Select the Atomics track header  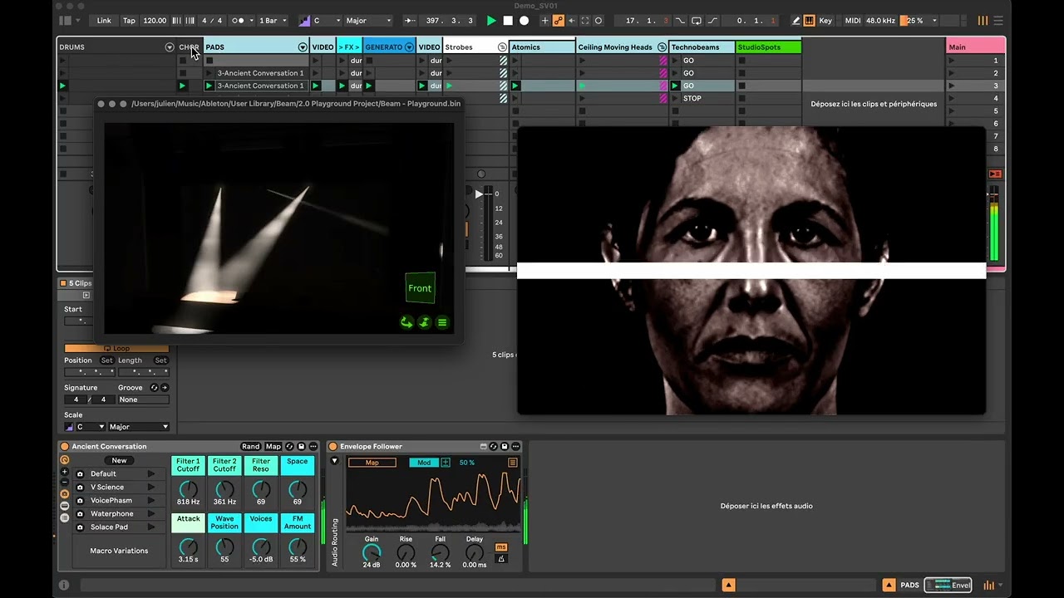tap(543, 47)
